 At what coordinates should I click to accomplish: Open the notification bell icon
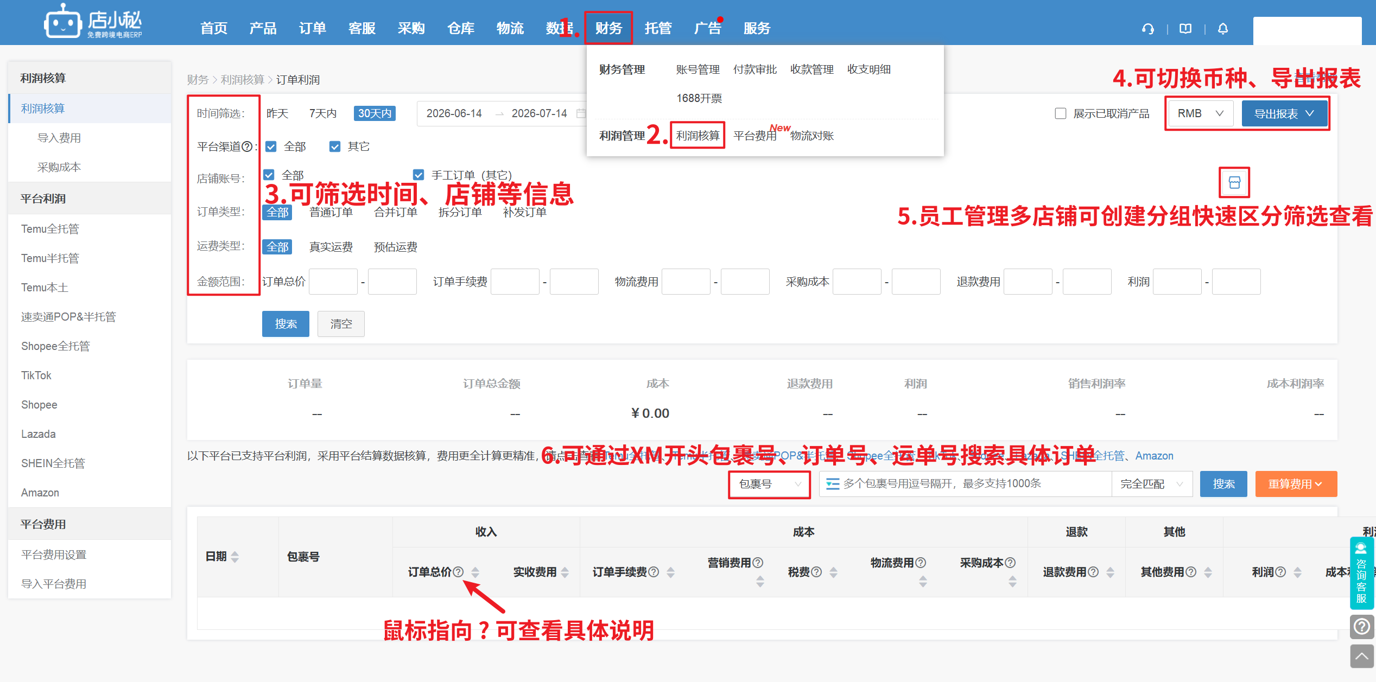click(1222, 29)
